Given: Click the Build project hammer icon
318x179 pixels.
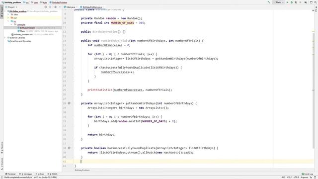Looking at the screenshot, I should (x=269, y=2).
